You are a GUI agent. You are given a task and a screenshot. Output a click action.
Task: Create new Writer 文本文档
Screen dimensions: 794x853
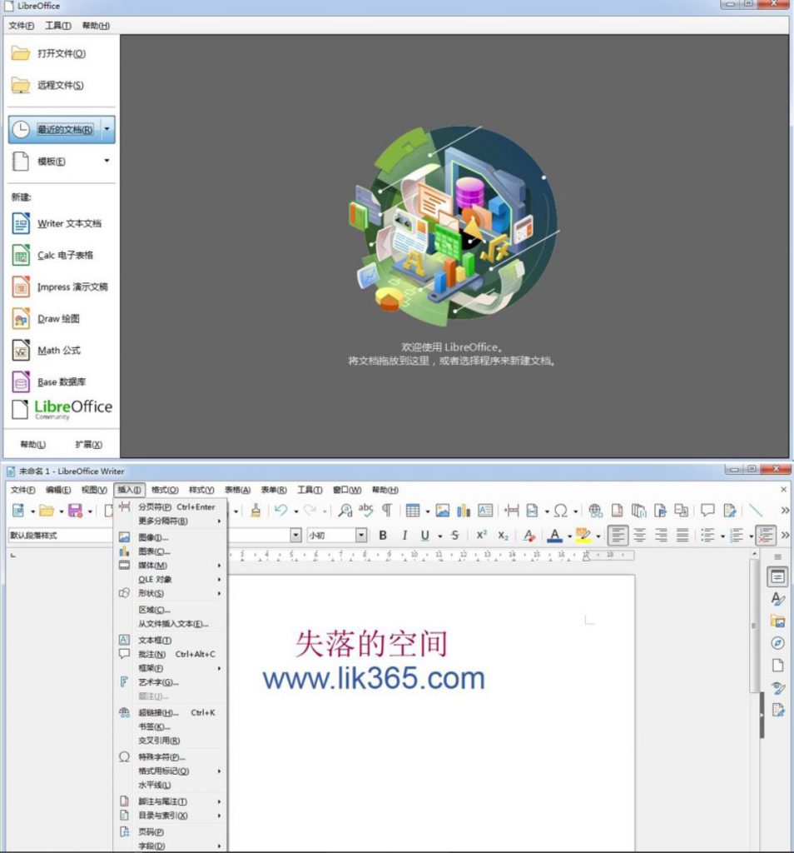click(61, 223)
